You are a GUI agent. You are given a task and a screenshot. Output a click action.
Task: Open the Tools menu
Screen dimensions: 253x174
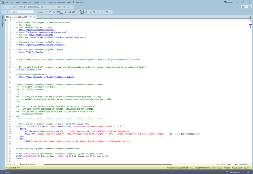(43, 2)
